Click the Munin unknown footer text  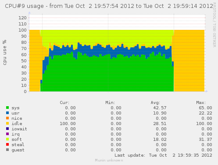[x=109, y=160]
